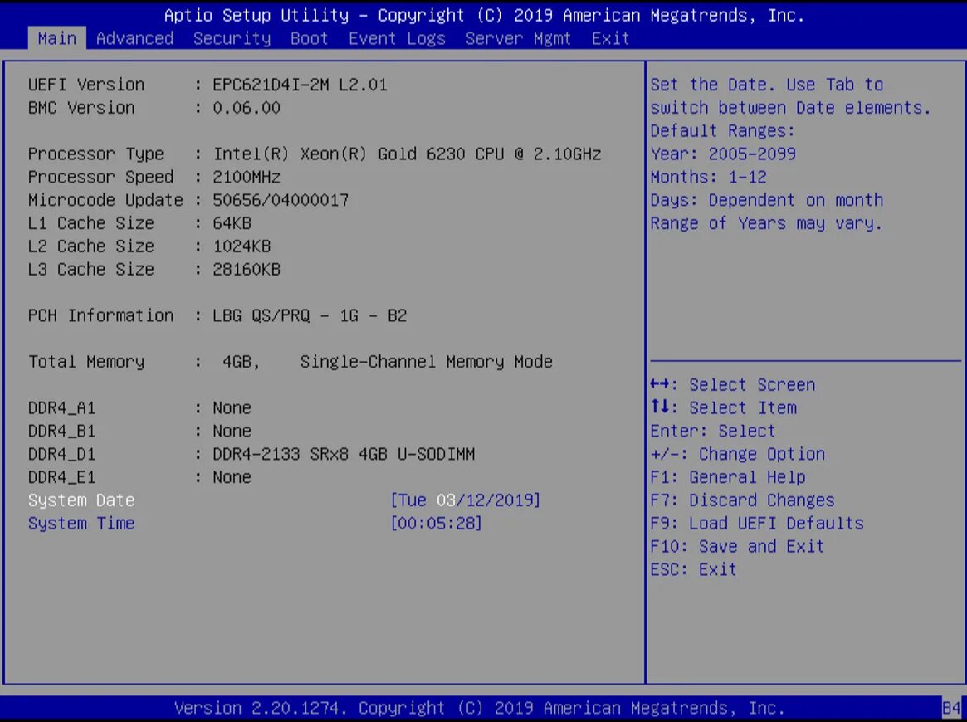Click UEFI Version value EPC621D4I-2M L2.01
Image resolution: width=967 pixels, height=722 pixels.
(x=300, y=85)
